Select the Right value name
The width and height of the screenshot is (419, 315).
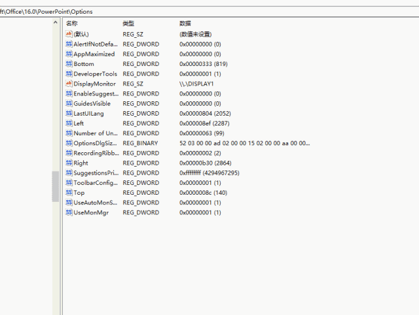[x=81, y=163]
